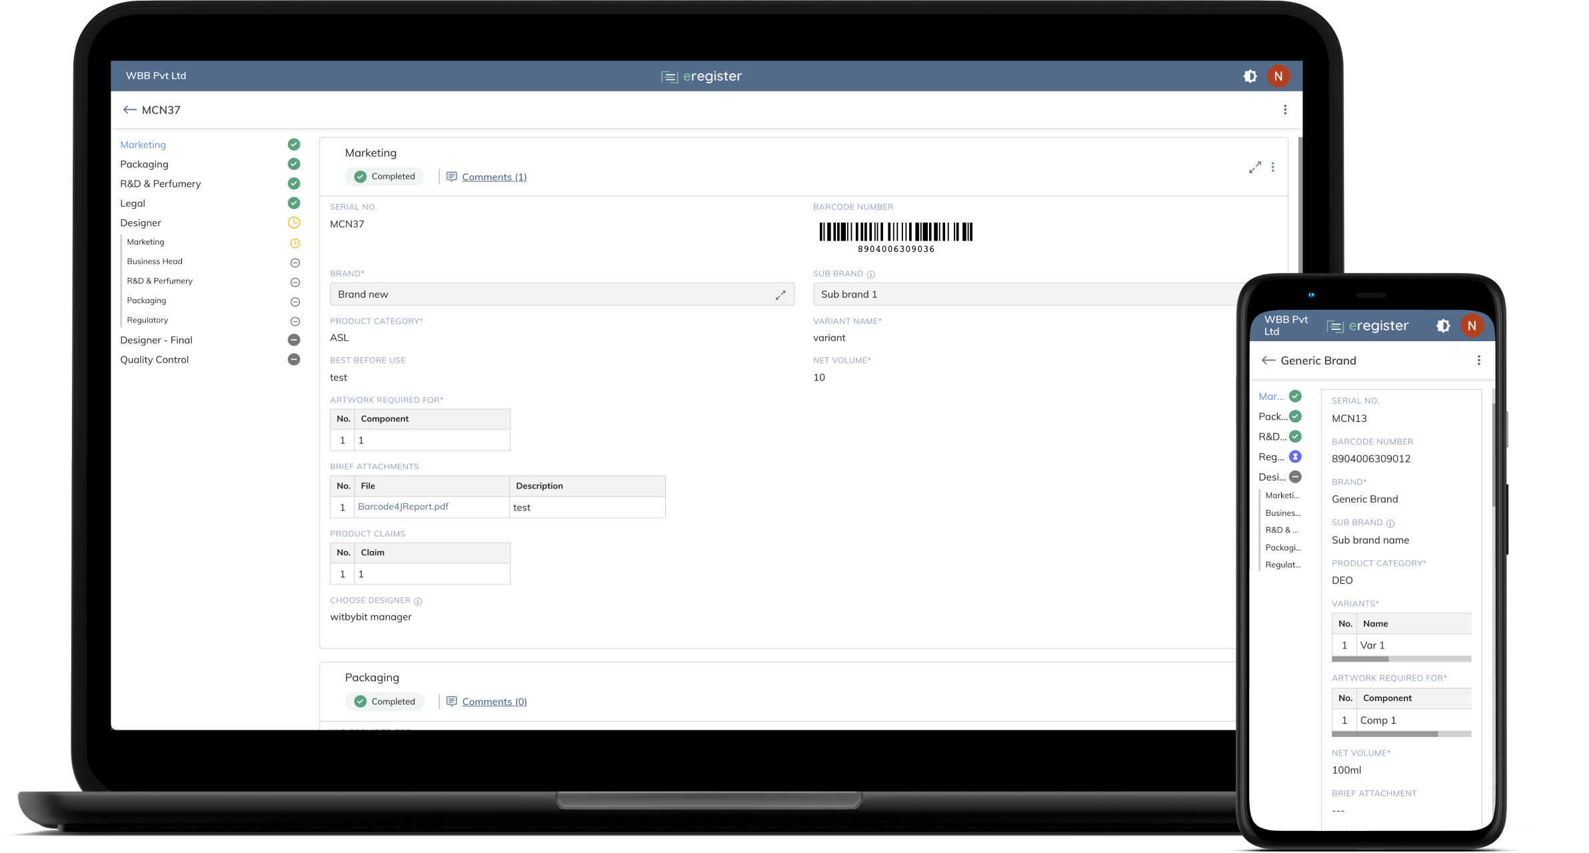Toggle dark mode using the brightness icon in header
This screenshot has height=853, width=1589.
1250,75
